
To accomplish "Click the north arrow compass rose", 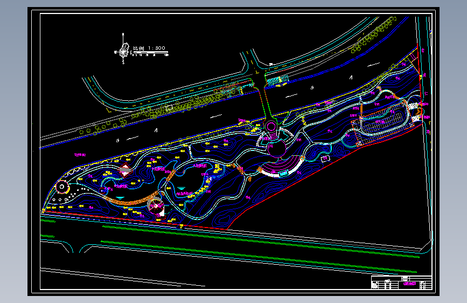I will point(123,49).
